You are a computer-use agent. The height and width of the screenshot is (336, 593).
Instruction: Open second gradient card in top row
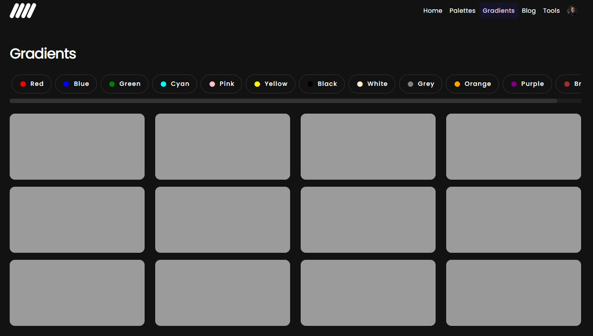coord(223,147)
